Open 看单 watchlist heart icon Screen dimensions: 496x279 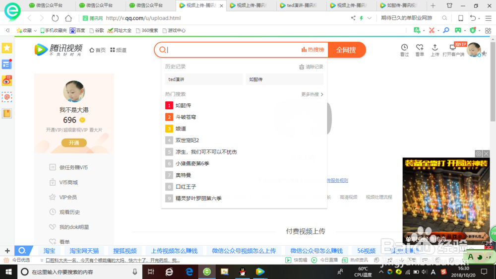tap(420, 50)
